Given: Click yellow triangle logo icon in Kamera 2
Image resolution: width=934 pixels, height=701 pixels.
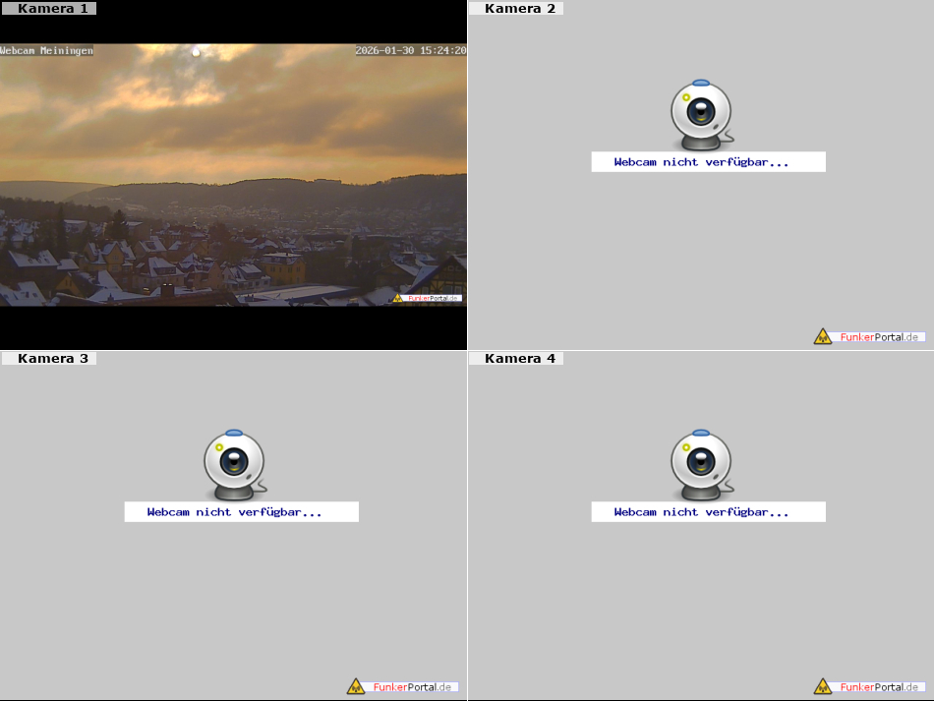Looking at the screenshot, I should click(823, 336).
